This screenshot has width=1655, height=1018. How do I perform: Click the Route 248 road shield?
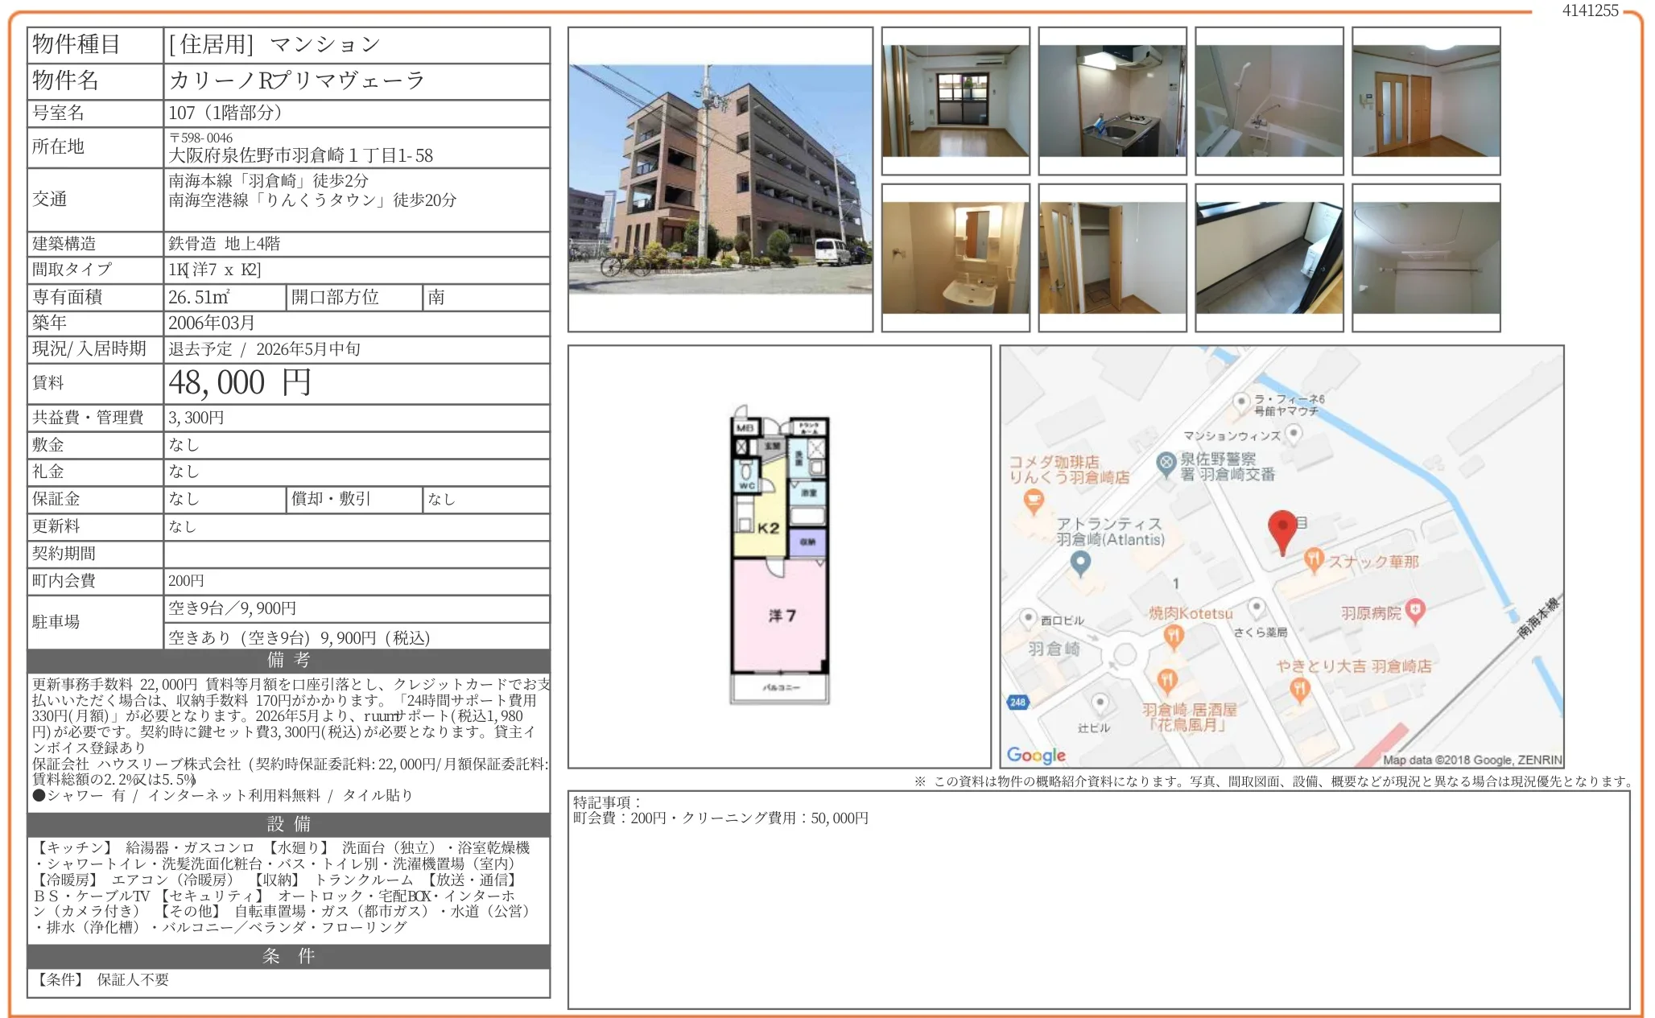click(x=1017, y=702)
